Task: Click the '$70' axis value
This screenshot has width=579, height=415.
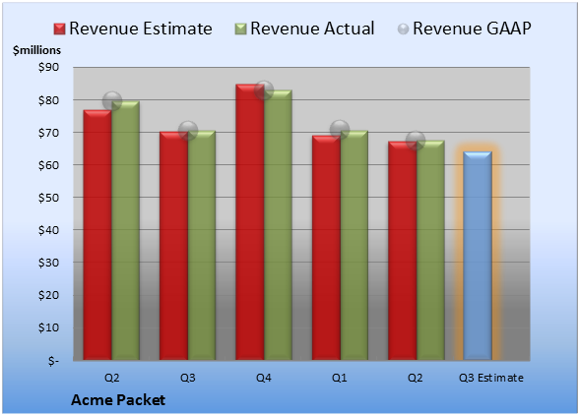Action: [x=49, y=133]
